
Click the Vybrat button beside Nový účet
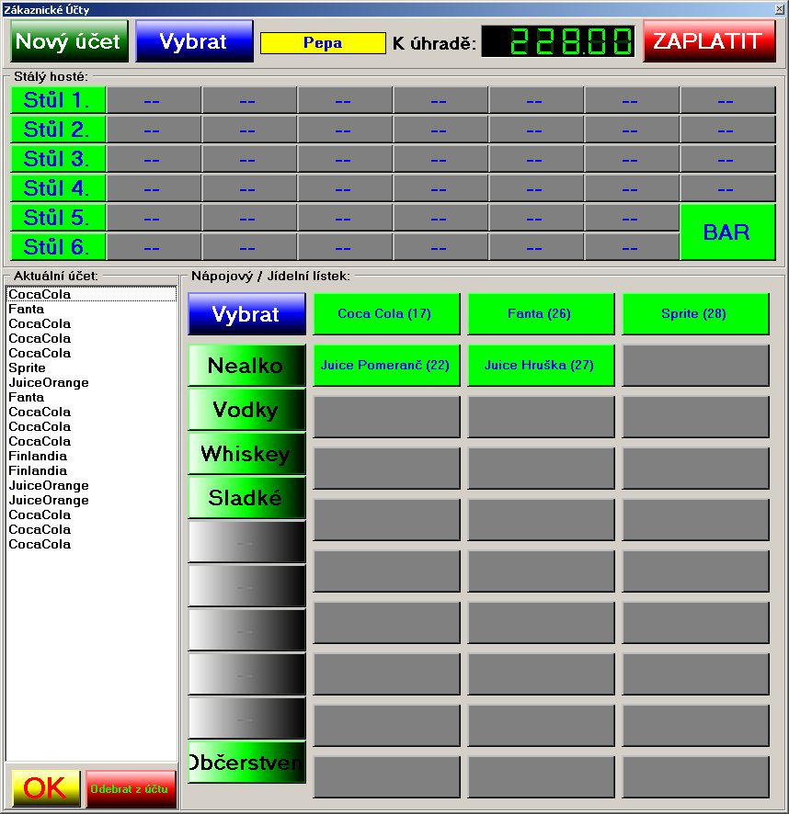194,41
